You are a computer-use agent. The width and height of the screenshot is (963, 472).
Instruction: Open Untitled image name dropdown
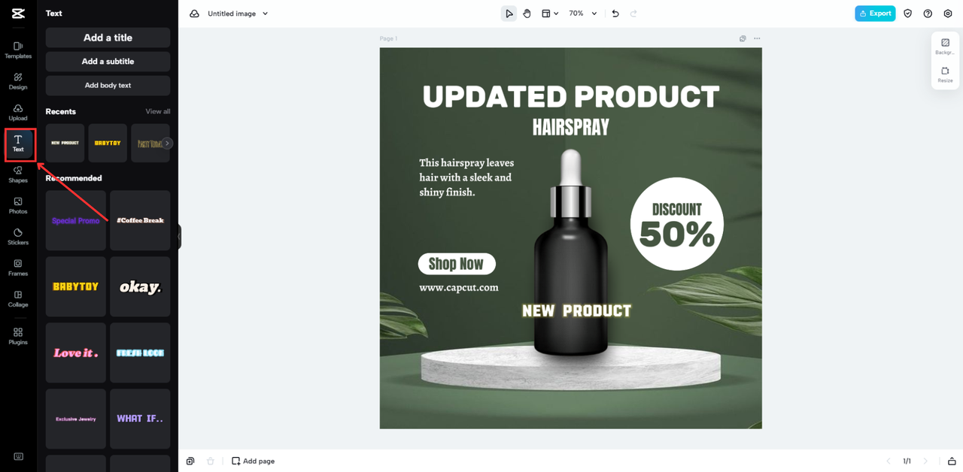(238, 14)
